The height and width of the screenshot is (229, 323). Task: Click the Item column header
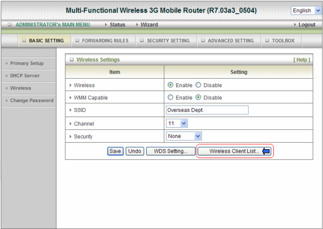click(x=115, y=72)
